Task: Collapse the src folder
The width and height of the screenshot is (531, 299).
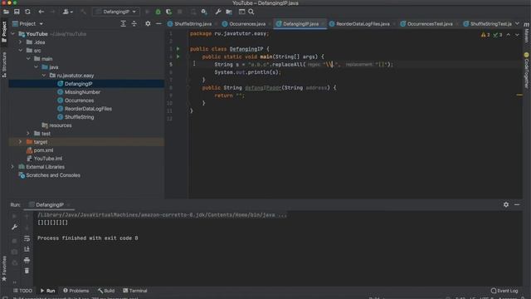Action: pos(20,51)
